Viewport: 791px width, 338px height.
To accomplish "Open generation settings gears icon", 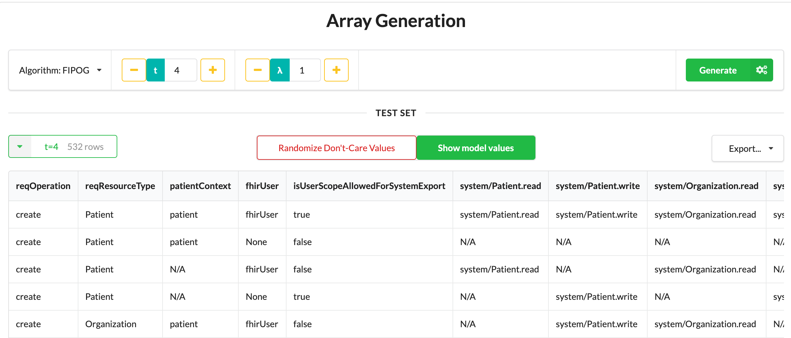I will 761,70.
